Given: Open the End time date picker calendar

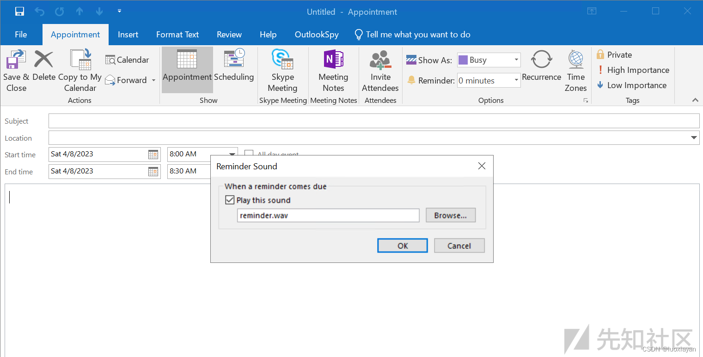Looking at the screenshot, I should (x=153, y=171).
